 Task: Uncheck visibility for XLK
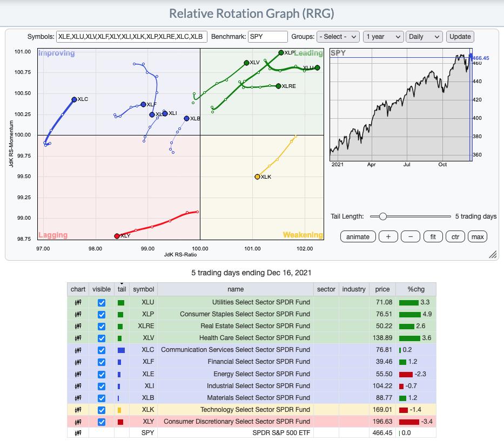pos(101,410)
